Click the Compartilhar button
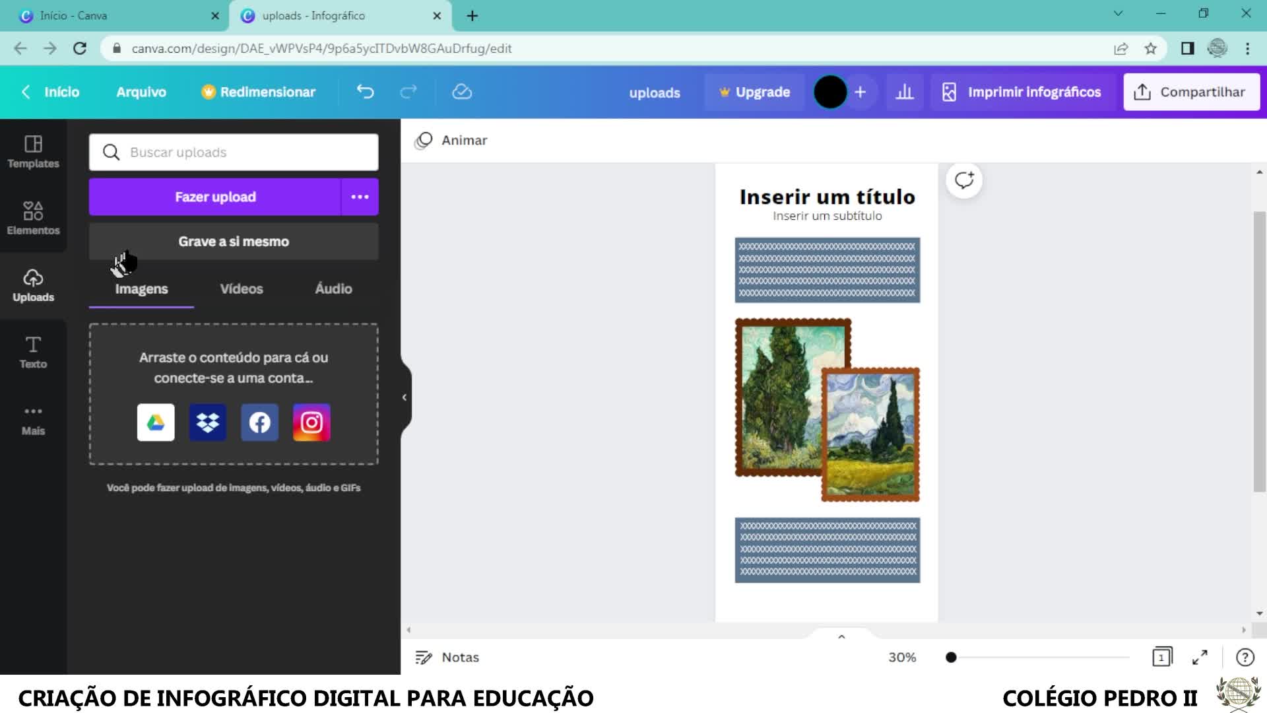Screen dimensions: 1267x713 (x=1191, y=92)
